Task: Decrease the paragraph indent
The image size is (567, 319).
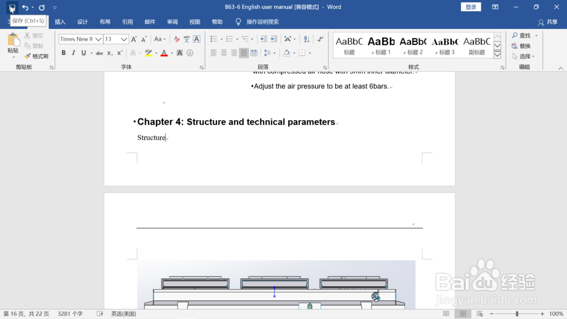Action: coord(264,39)
